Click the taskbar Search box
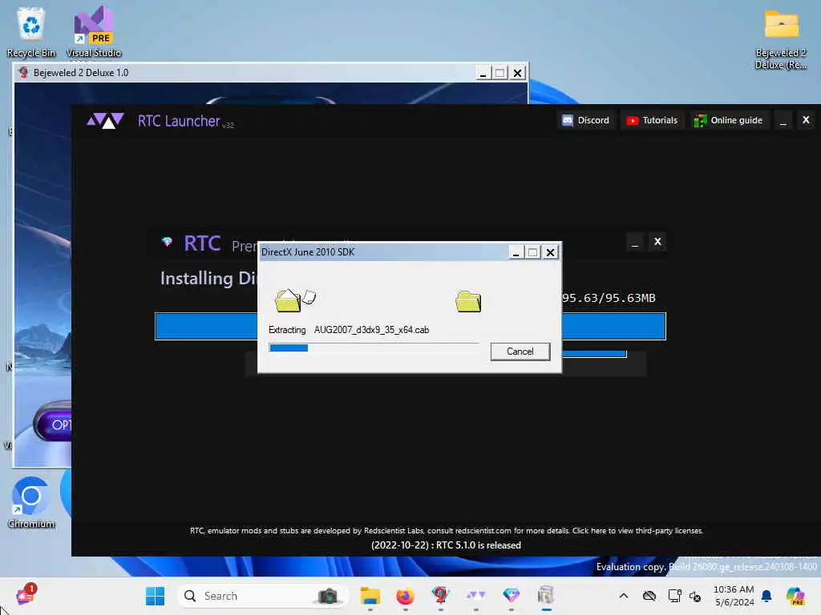This screenshot has height=615, width=821. (x=262, y=596)
